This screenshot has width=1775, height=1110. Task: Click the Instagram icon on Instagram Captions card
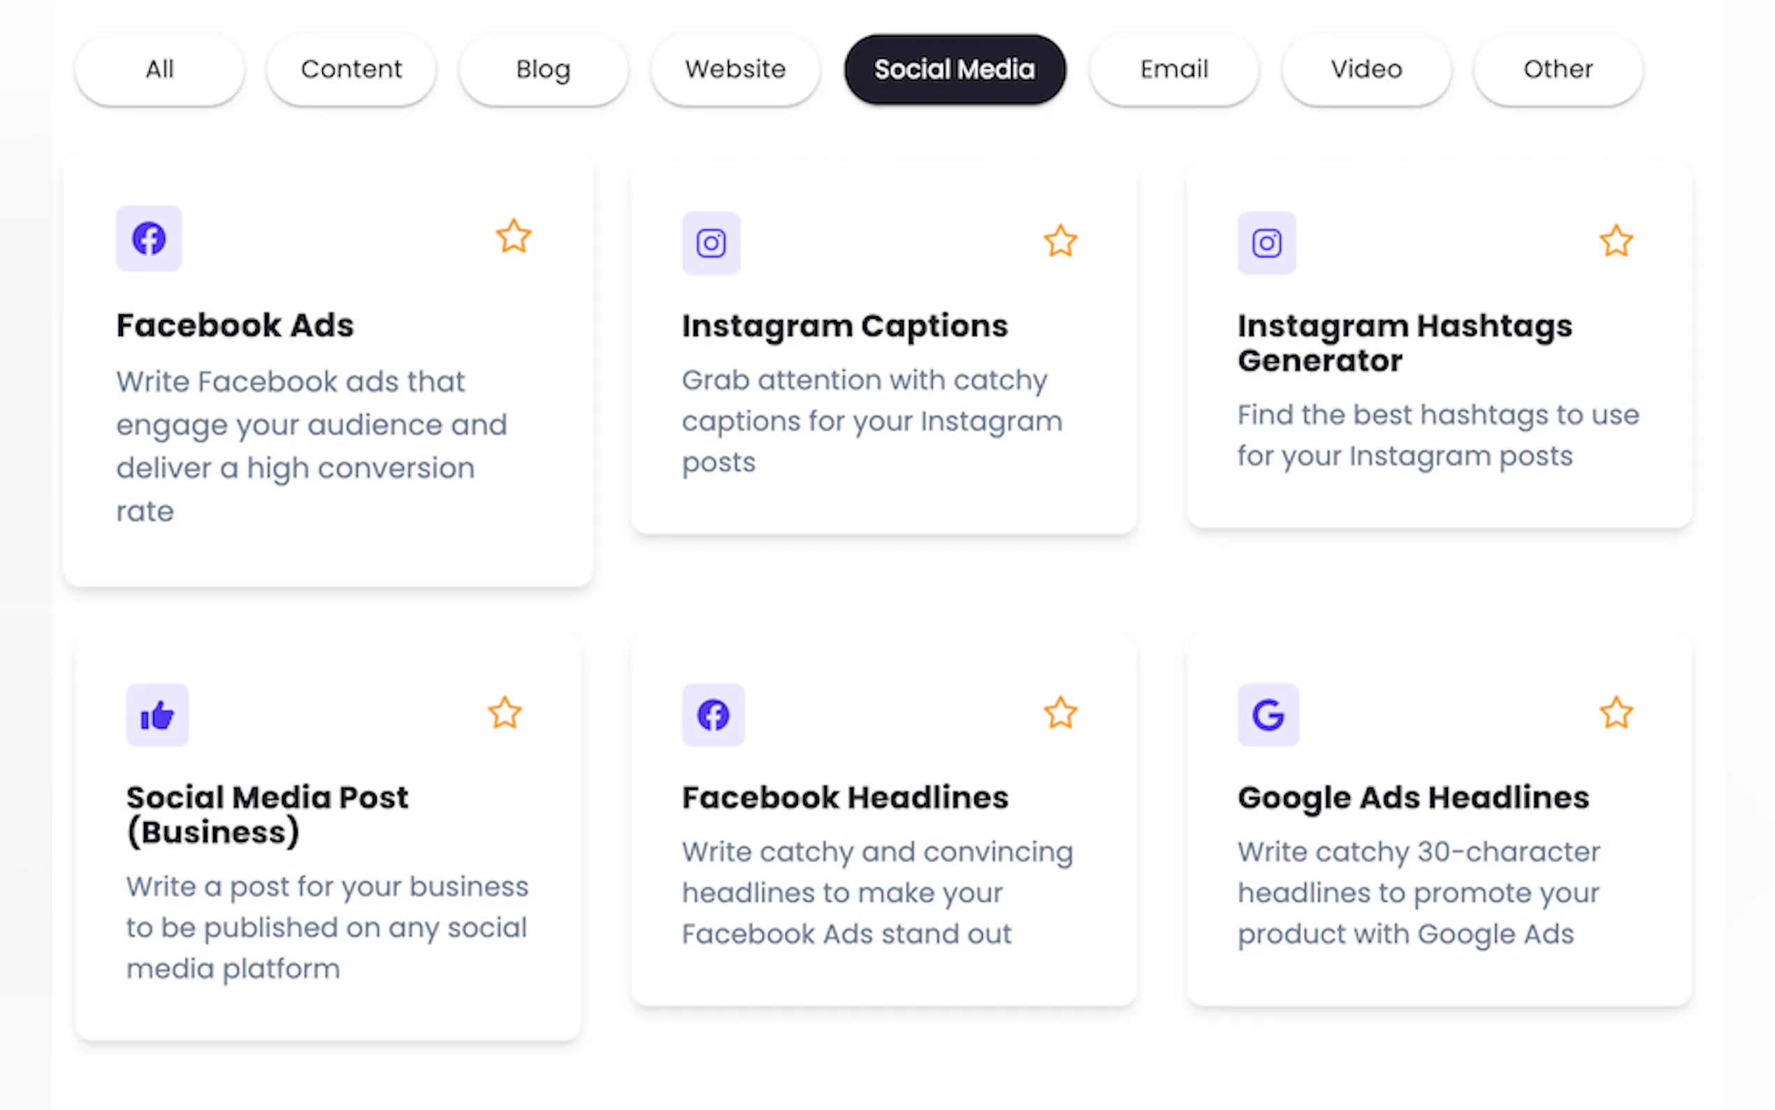click(711, 243)
